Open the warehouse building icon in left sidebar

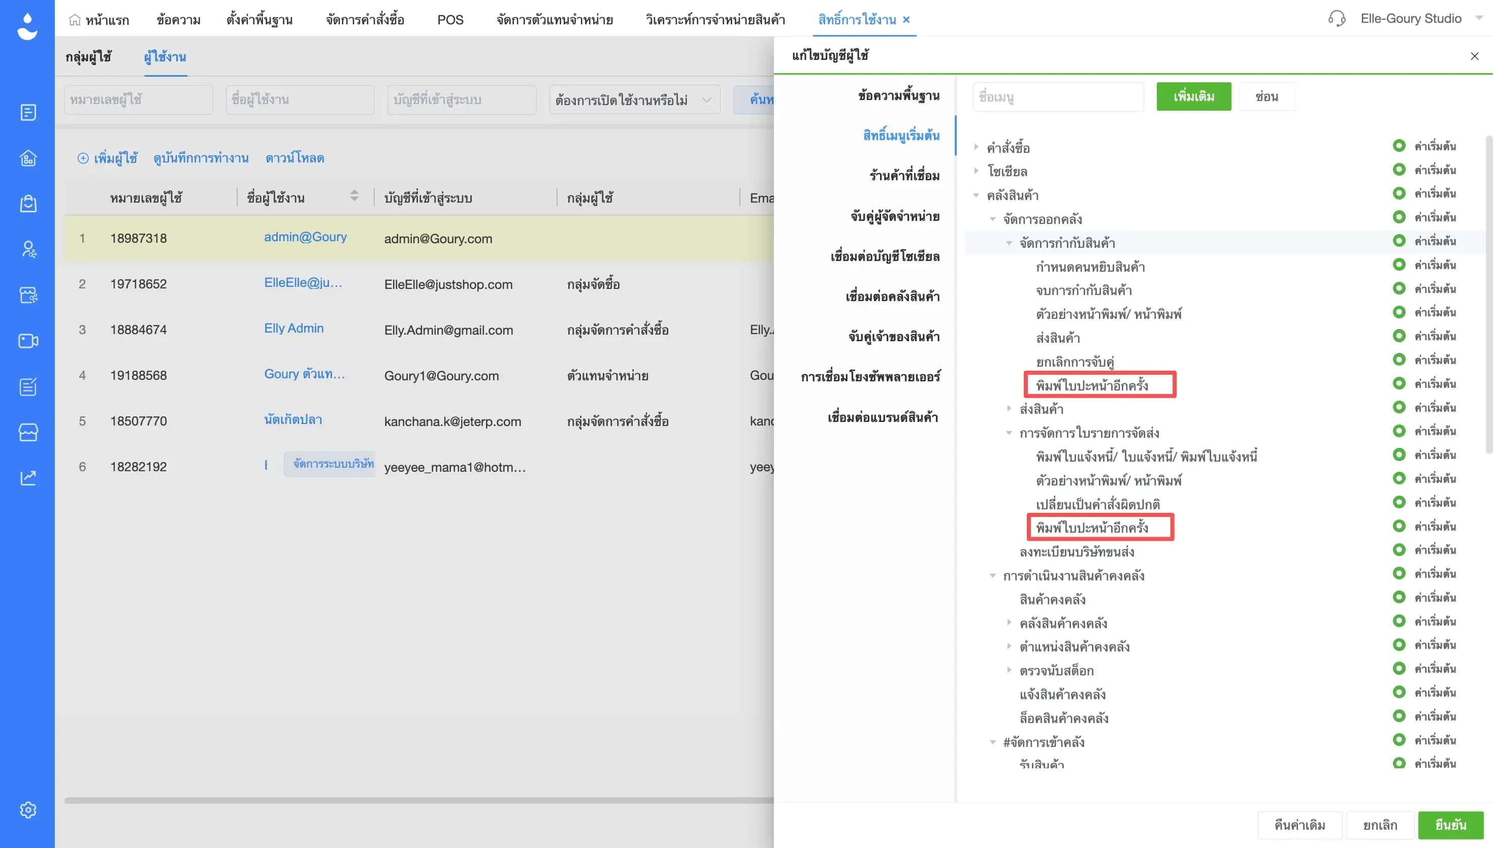(x=28, y=158)
